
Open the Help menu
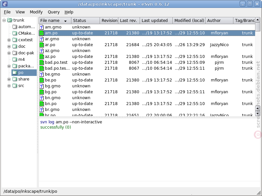point(69,12)
